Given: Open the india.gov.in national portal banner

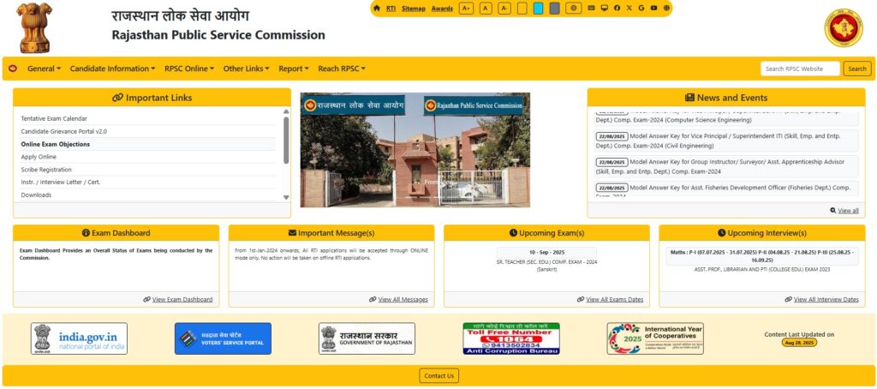Looking at the screenshot, I should pyautogui.click(x=79, y=338).
